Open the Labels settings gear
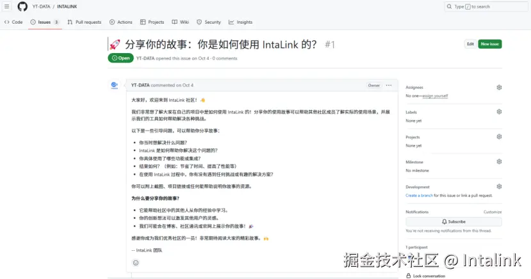Viewport: 531px width, 279px height. [499, 111]
